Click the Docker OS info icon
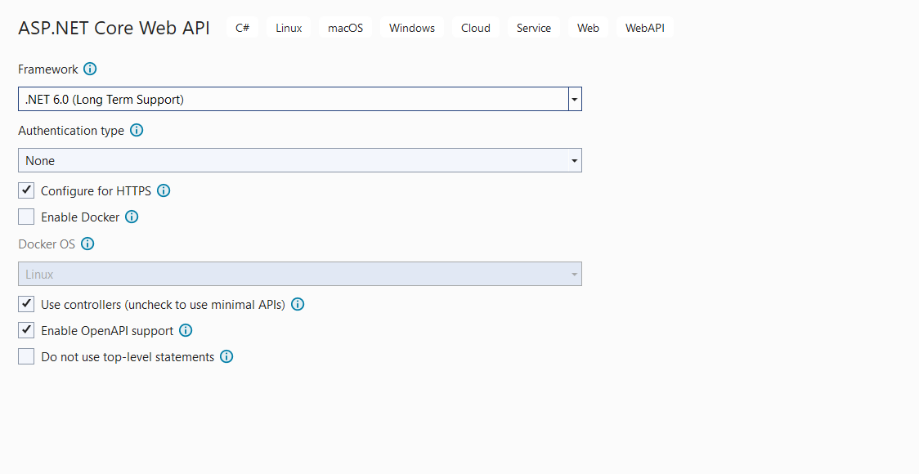 click(87, 244)
